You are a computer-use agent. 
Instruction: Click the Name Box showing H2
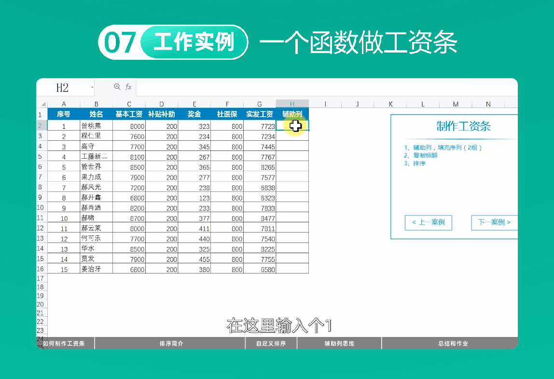coord(63,87)
